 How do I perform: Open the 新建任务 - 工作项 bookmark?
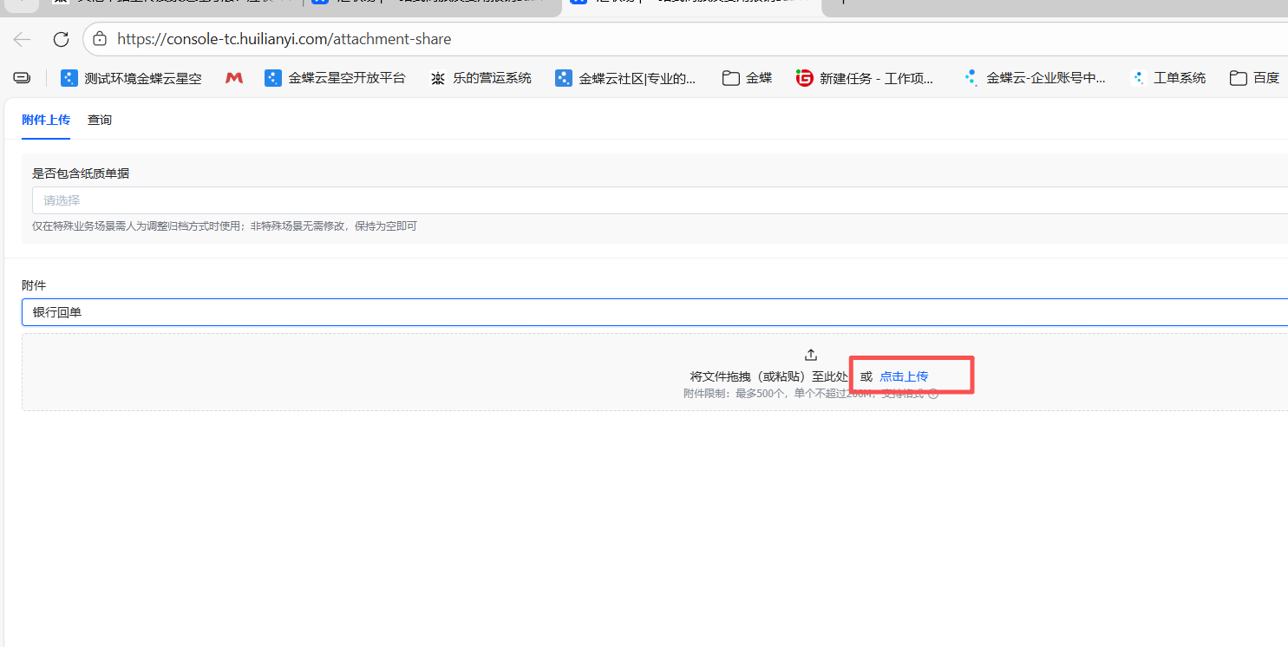(x=865, y=78)
